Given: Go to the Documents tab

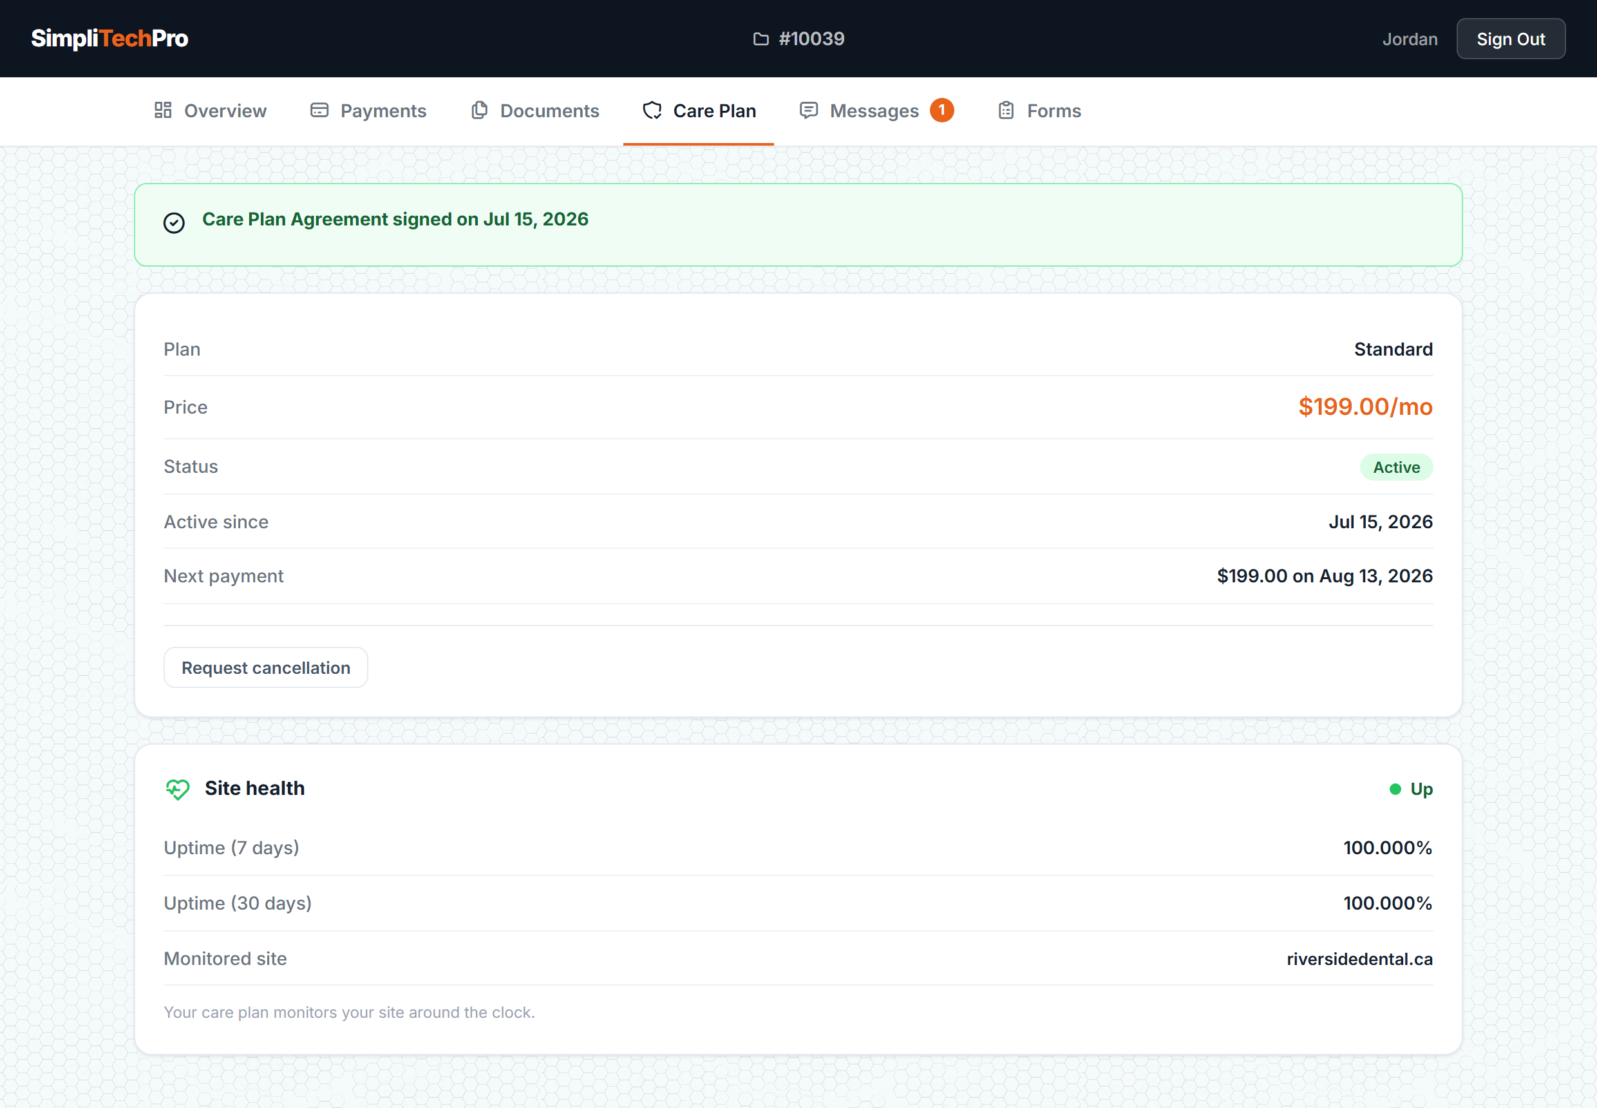Looking at the screenshot, I should tap(534, 111).
